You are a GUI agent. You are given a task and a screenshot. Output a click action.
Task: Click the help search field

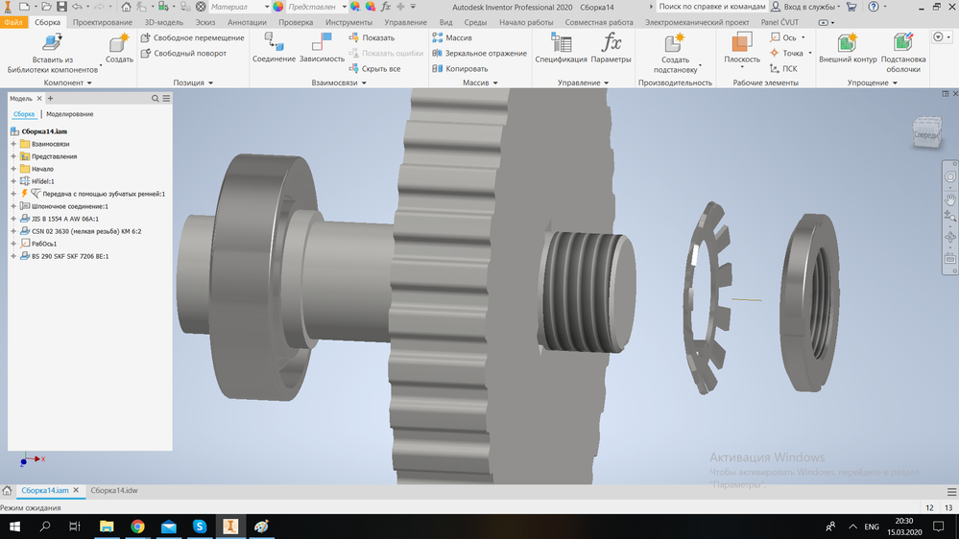(x=711, y=7)
